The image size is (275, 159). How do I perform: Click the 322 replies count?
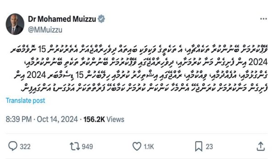(x=25, y=147)
